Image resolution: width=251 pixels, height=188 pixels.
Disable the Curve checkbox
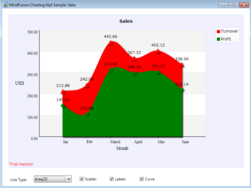tap(142, 179)
